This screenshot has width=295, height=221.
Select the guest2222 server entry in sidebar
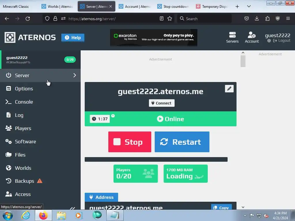[40, 60]
